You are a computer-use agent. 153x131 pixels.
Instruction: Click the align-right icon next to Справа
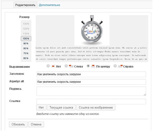[x=120, y=66]
